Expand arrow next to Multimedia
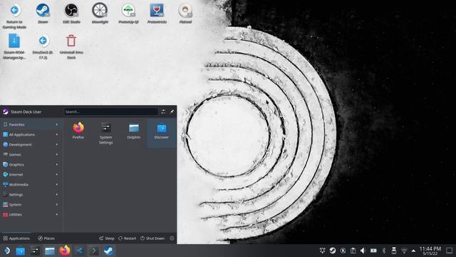The height and width of the screenshot is (257, 456). (57, 185)
